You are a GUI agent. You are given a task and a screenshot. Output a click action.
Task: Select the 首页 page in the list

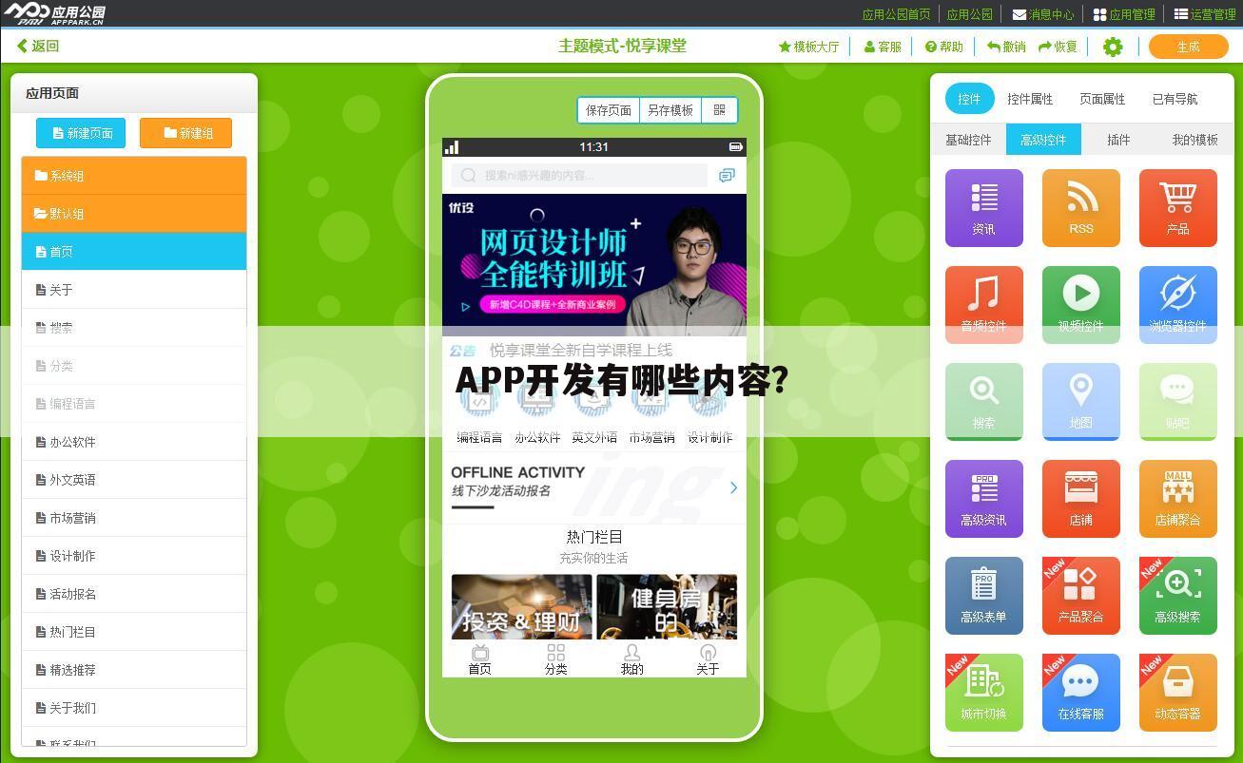(x=134, y=252)
